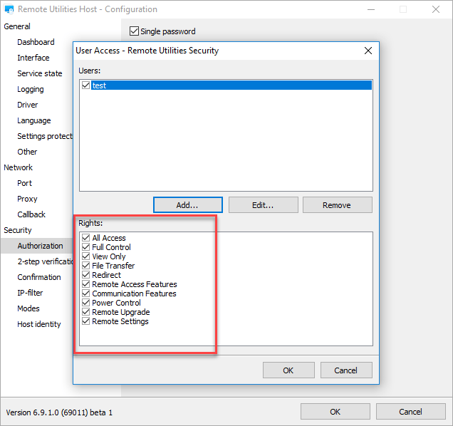Select Security category in sidebar
The height and width of the screenshot is (426, 453).
point(18,230)
